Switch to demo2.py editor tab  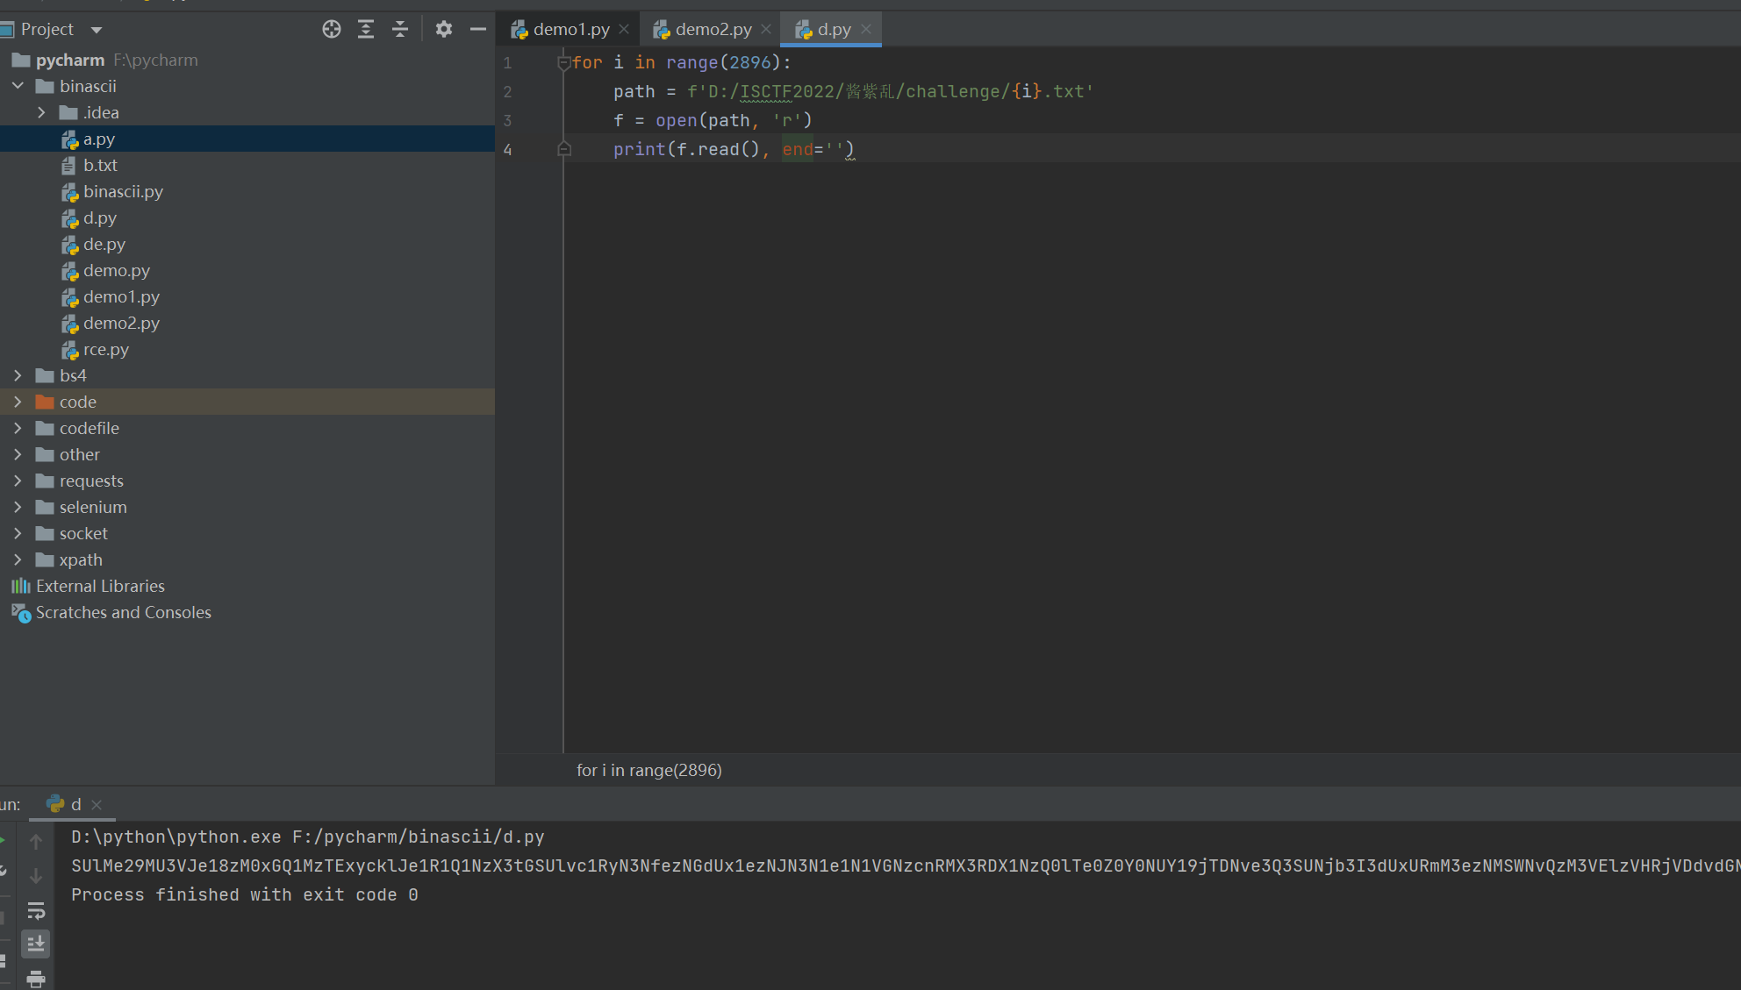pyautogui.click(x=713, y=29)
